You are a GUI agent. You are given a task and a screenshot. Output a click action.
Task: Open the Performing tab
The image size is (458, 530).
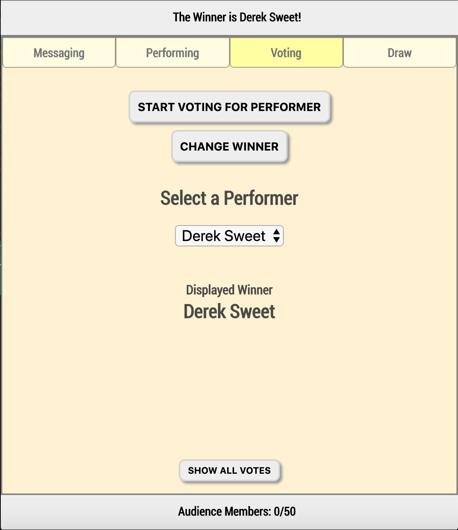[172, 52]
